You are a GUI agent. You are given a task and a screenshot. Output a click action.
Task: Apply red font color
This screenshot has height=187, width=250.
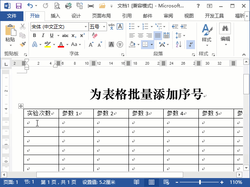click(61, 44)
